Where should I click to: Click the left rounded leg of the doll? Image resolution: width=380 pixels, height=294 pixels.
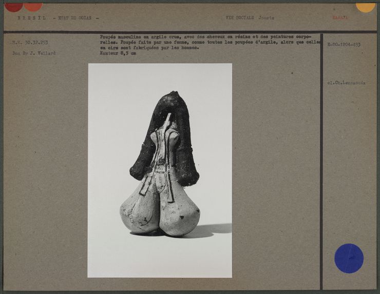click(139, 210)
